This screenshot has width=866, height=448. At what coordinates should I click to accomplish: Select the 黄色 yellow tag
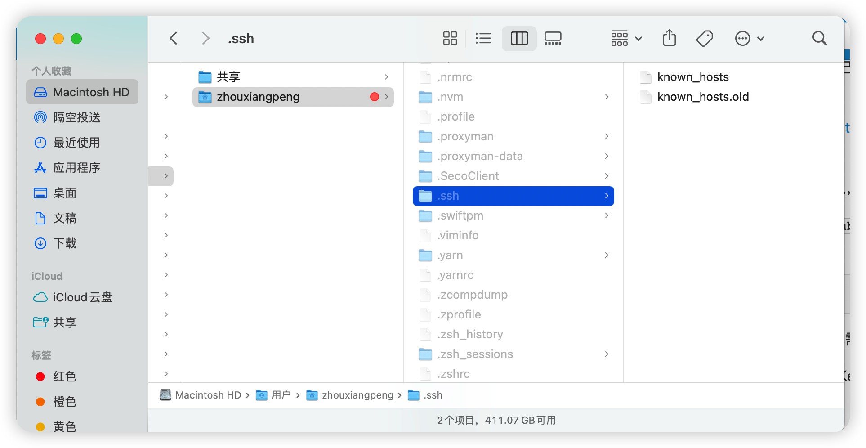tap(82, 426)
